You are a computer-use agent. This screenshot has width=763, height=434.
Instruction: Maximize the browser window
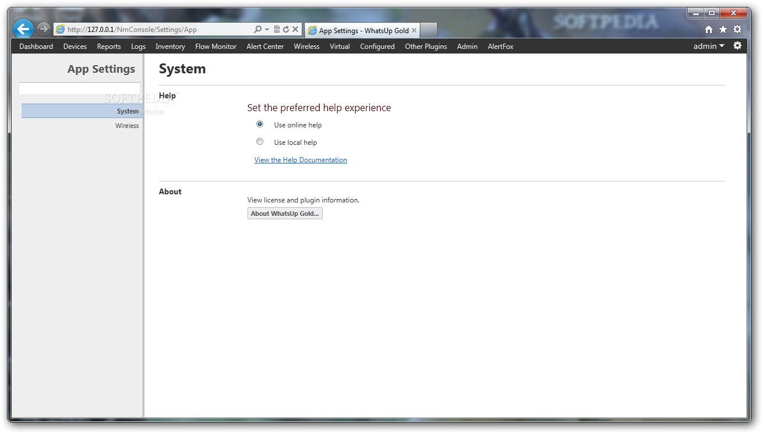coord(711,13)
